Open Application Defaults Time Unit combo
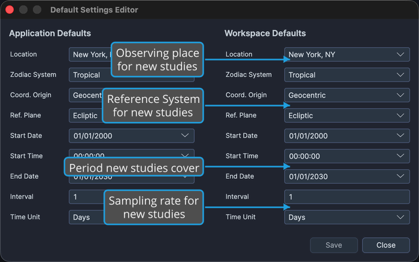 pyautogui.click(x=86, y=217)
